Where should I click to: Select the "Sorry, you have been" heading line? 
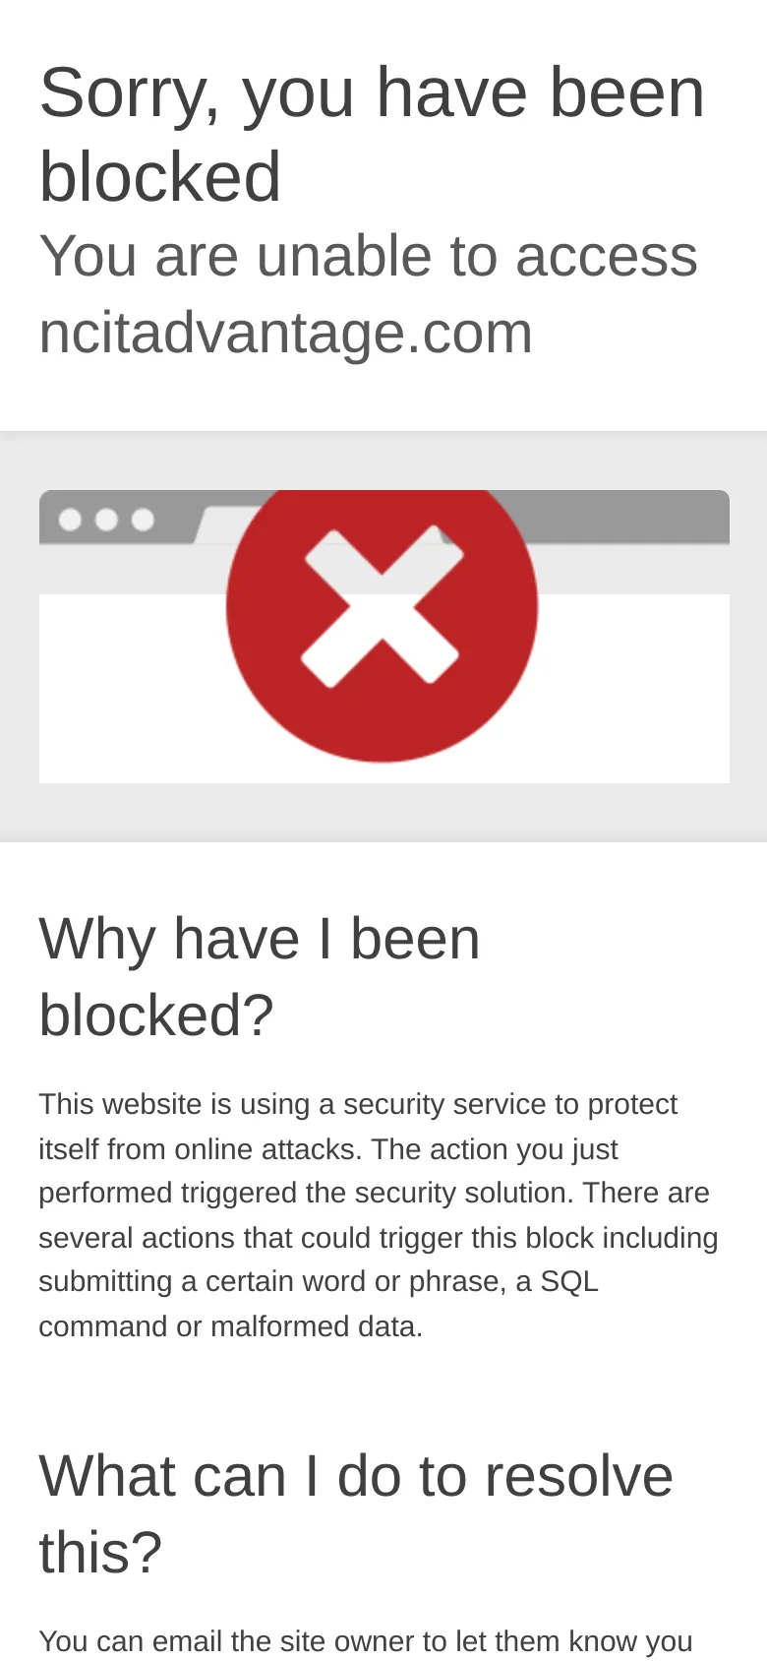372,93
